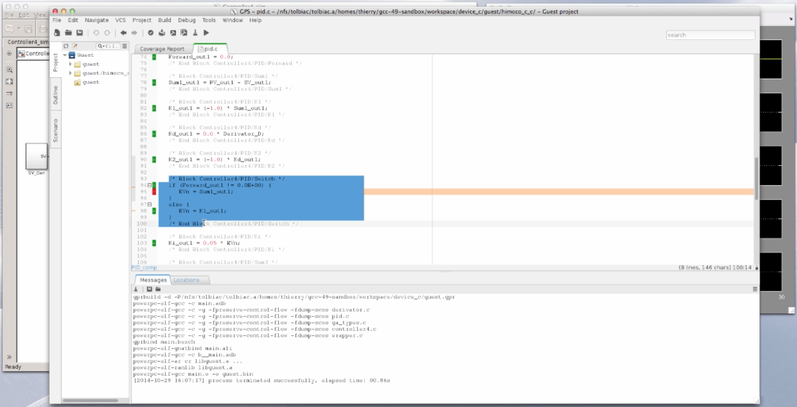The image size is (797, 407).
Task: Open the Messages panel menu icon
Action: 755,289
